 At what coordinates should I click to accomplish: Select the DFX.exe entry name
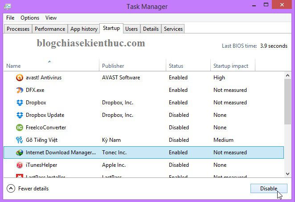point(35,90)
